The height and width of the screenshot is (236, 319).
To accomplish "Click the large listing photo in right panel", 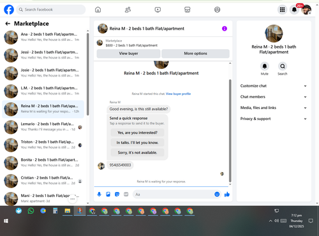I will tap(274, 33).
